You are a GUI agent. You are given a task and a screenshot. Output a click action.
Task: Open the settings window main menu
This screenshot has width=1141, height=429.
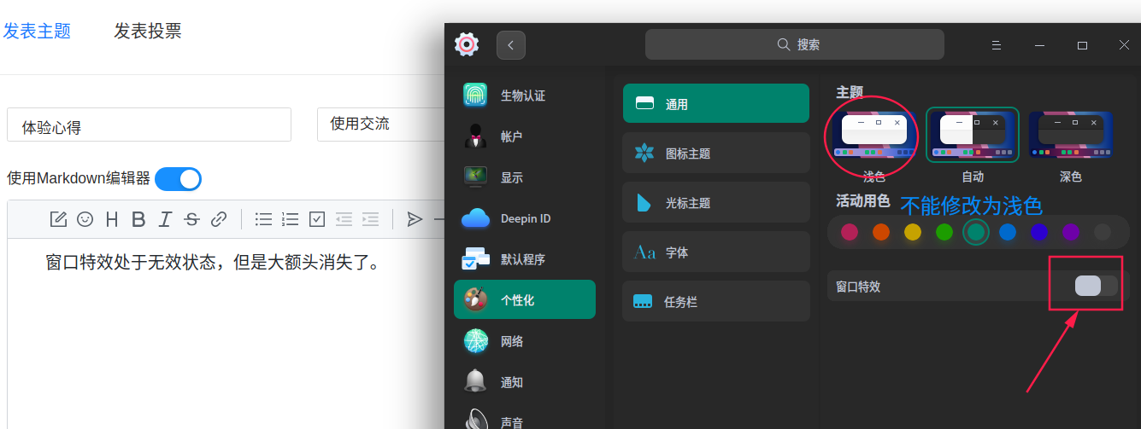pyautogui.click(x=996, y=45)
